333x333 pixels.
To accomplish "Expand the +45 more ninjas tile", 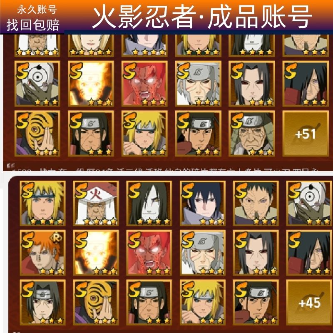I will pyautogui.click(x=309, y=303).
